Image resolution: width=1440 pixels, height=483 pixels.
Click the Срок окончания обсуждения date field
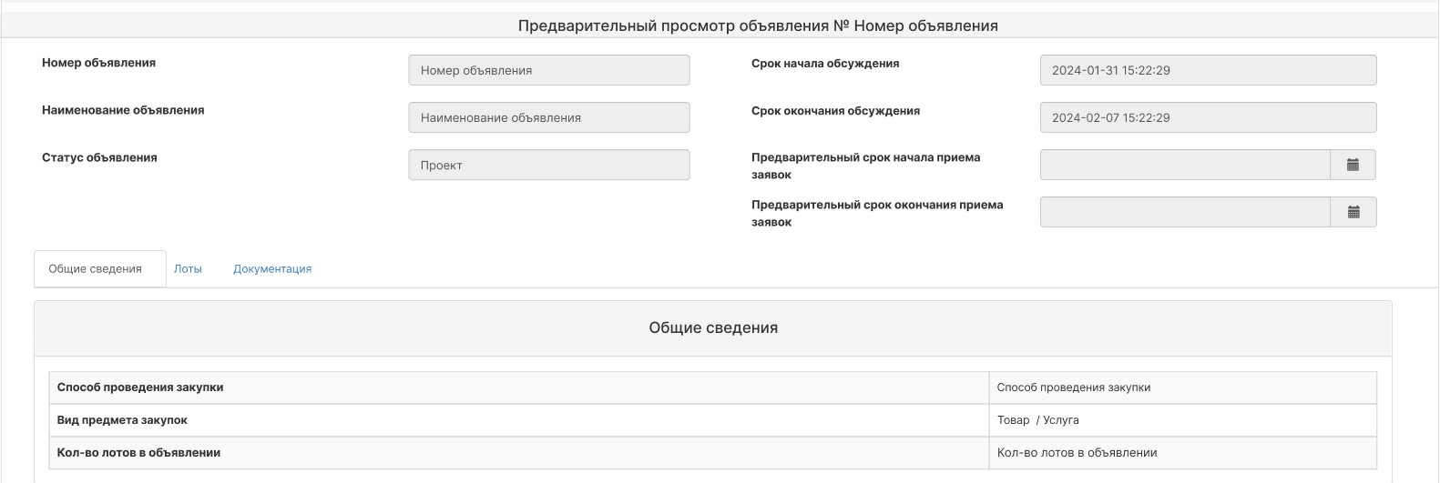1208,117
